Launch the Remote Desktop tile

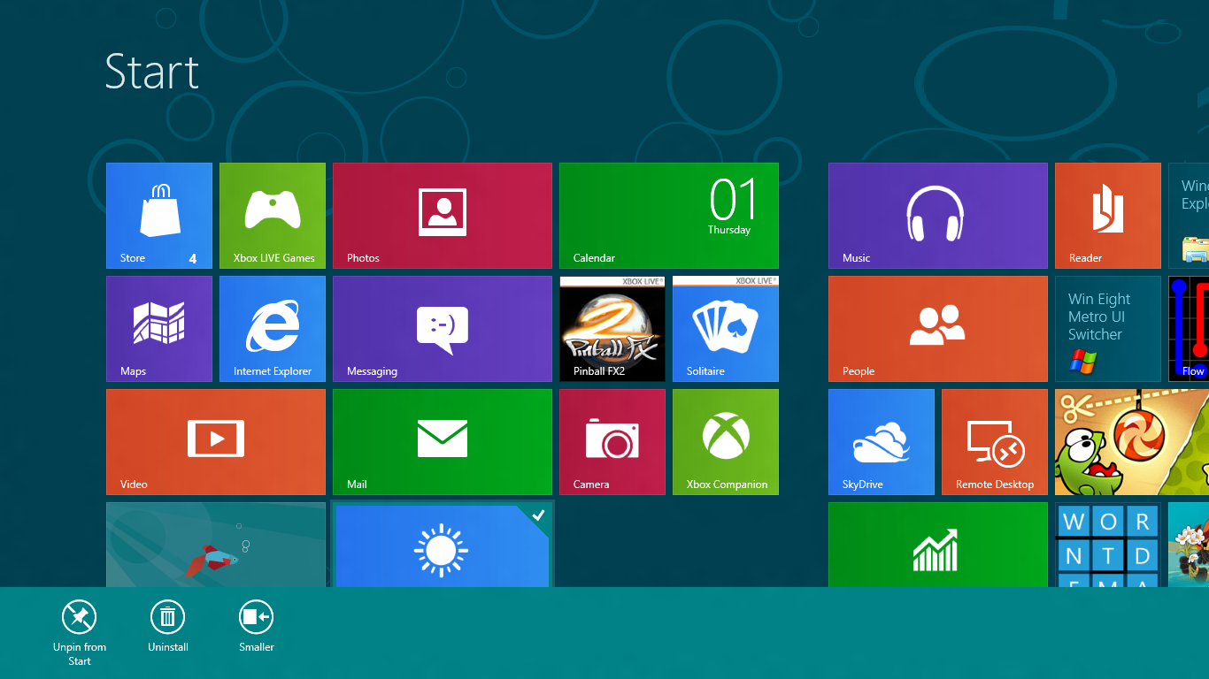coord(995,442)
